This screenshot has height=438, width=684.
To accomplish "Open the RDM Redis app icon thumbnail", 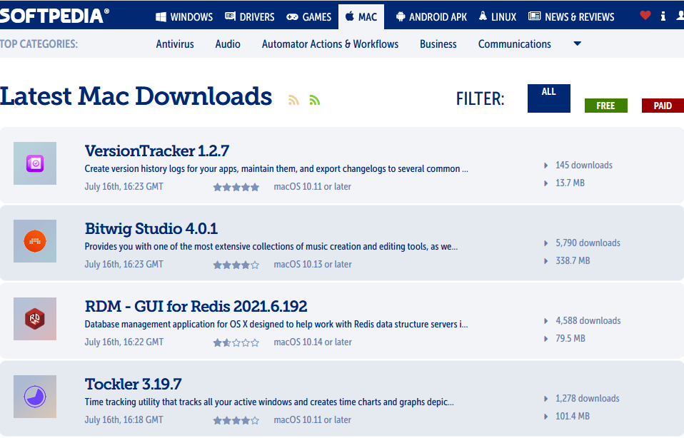I will click(x=35, y=319).
